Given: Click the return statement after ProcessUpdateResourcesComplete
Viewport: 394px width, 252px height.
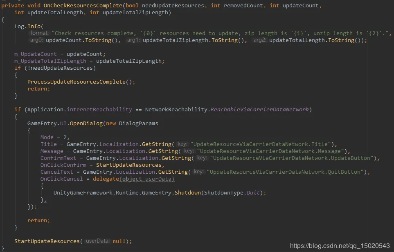Looking at the screenshot, I should pyautogui.click(x=39, y=88).
